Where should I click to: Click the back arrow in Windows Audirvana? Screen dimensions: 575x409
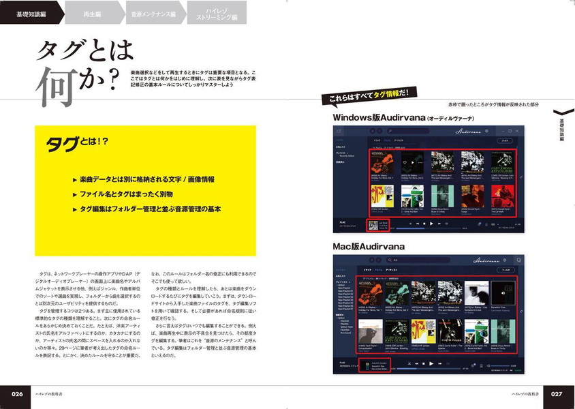(373, 131)
